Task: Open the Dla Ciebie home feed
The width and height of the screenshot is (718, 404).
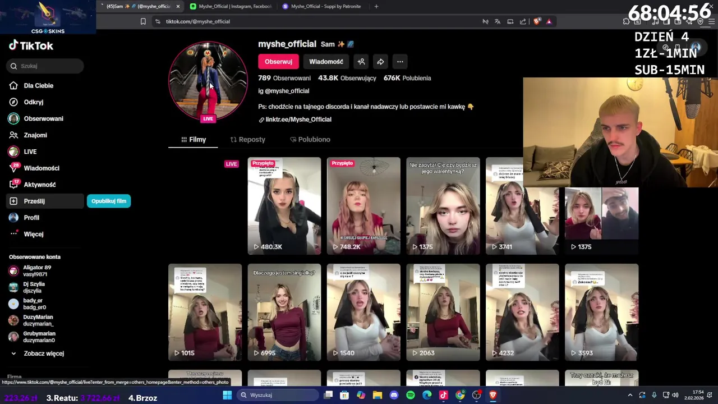Action: coord(31,86)
